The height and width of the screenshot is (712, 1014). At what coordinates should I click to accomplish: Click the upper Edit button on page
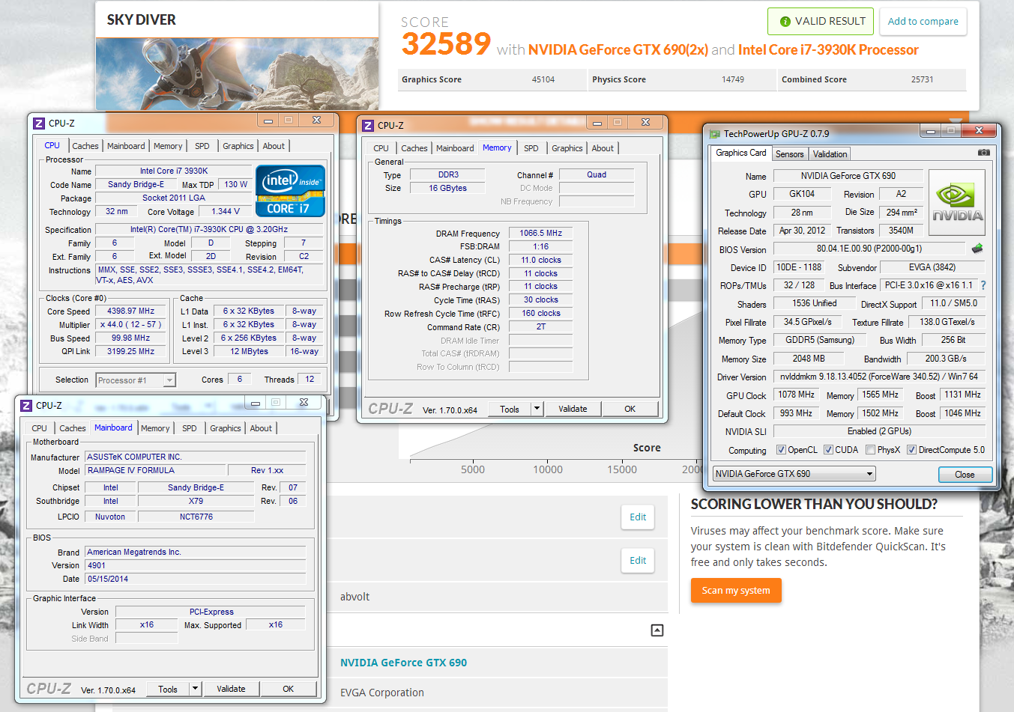pyautogui.click(x=638, y=517)
